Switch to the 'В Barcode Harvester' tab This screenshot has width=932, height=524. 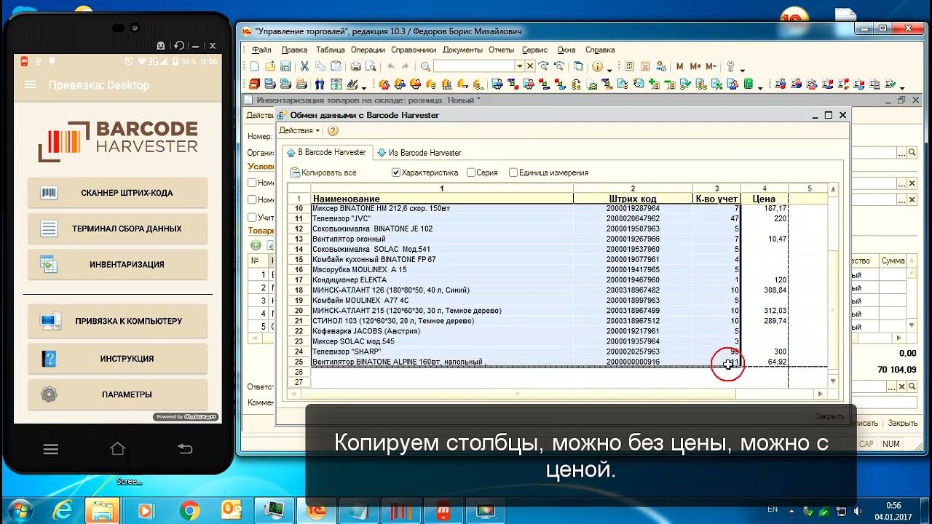pyautogui.click(x=326, y=153)
